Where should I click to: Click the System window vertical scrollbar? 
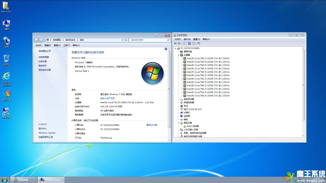coord(169,94)
